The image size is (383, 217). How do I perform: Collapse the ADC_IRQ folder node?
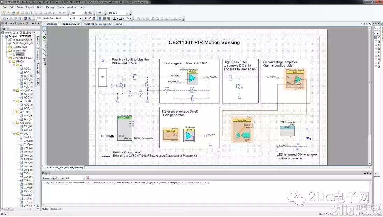point(14,112)
